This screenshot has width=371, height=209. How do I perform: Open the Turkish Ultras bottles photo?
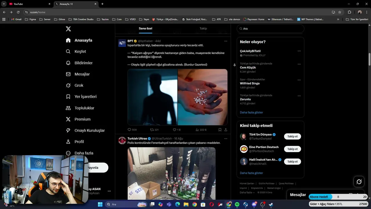[x=172, y=173]
